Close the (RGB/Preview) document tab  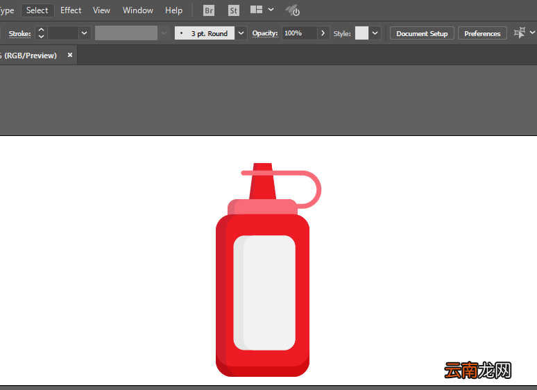pyautogui.click(x=70, y=55)
